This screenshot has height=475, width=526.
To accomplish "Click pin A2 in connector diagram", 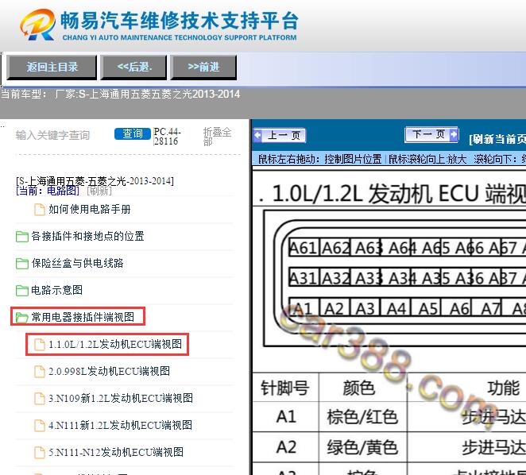I will point(335,308).
